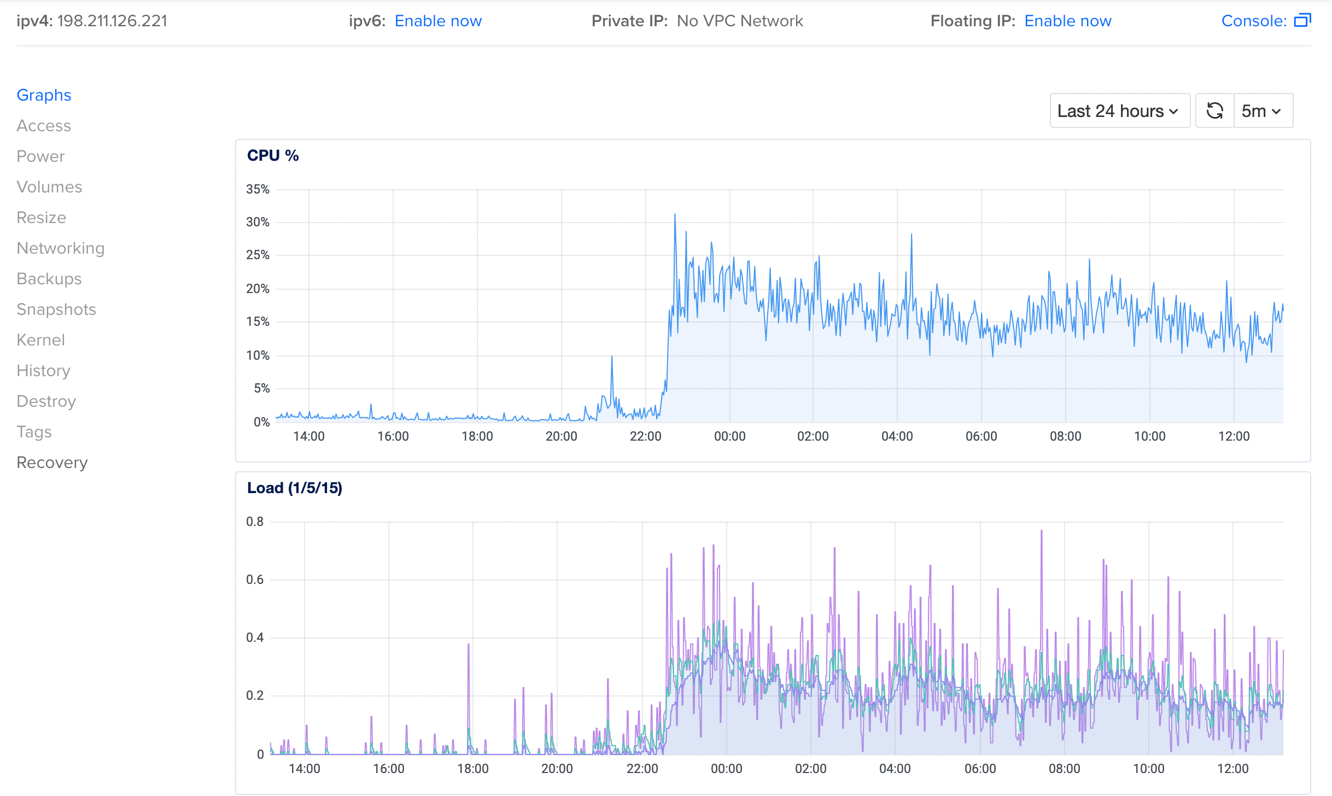This screenshot has height=796, width=1332.
Task: Select the ipv4 address 198.211.126.221
Action: point(112,21)
